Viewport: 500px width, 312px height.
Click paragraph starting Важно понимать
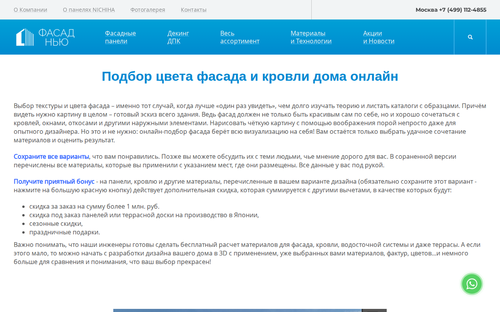[x=250, y=253]
